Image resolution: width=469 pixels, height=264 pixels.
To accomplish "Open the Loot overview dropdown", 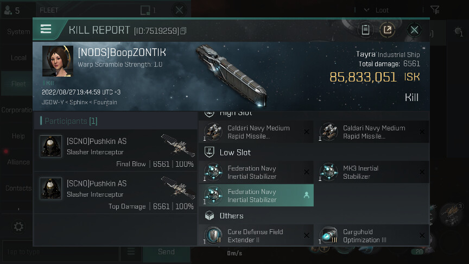I will [367, 10].
